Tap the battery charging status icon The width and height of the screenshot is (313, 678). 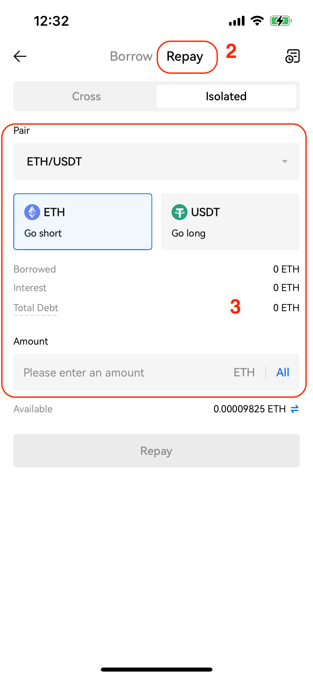280,21
